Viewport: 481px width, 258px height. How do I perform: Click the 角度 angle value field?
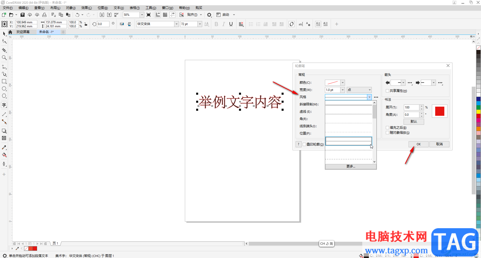point(412,115)
